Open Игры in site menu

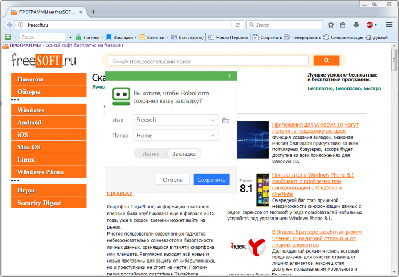(x=49, y=190)
